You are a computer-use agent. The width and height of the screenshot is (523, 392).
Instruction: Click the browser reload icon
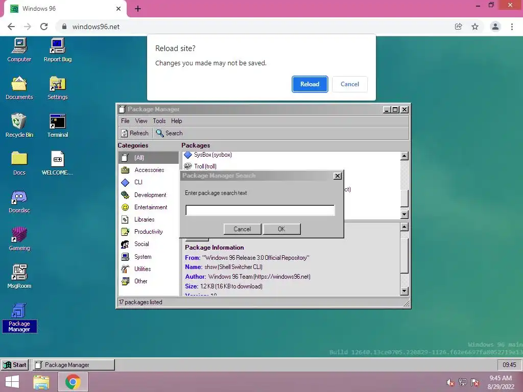coord(44,27)
